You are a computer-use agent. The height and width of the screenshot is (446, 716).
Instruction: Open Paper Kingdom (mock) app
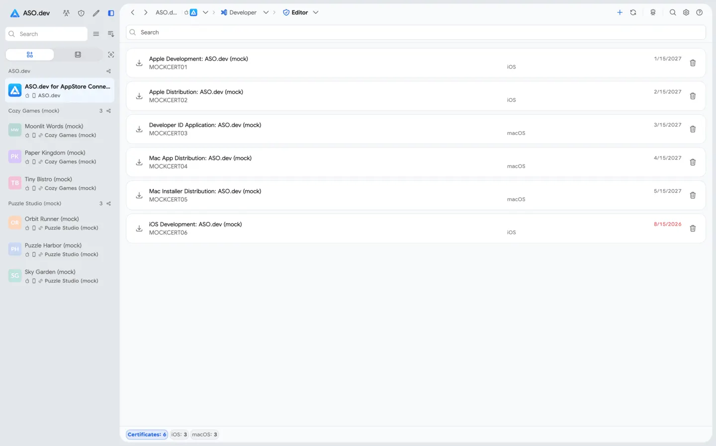[60, 157]
